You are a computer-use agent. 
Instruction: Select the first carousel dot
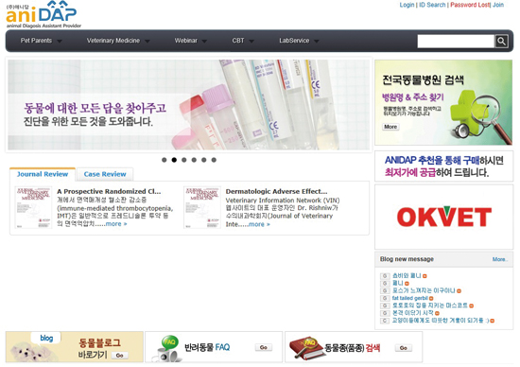click(165, 160)
